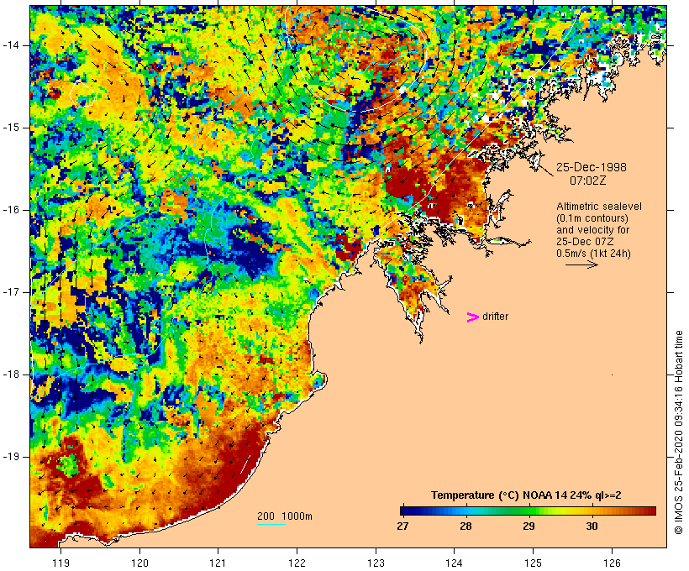Click the magenta drifter marker symbol

tap(472, 317)
